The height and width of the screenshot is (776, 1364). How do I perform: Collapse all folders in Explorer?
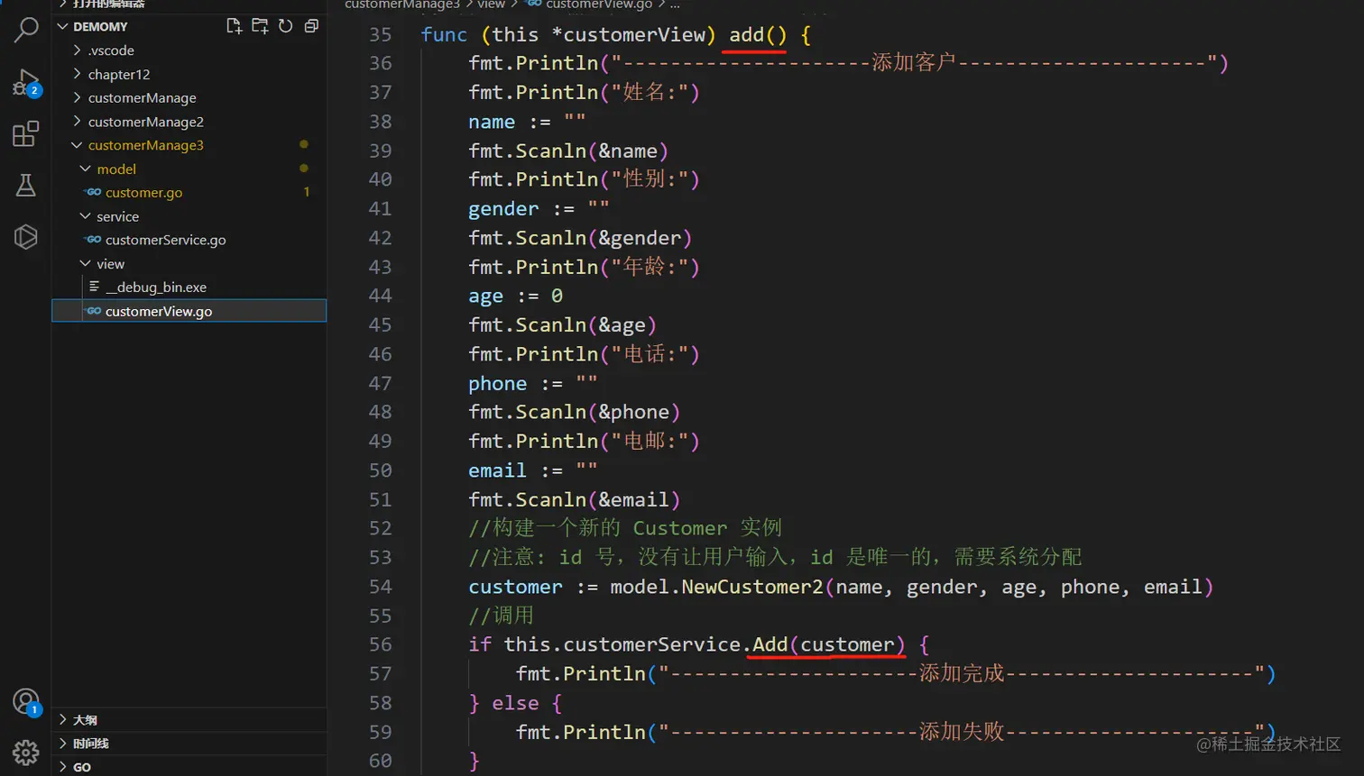point(311,26)
